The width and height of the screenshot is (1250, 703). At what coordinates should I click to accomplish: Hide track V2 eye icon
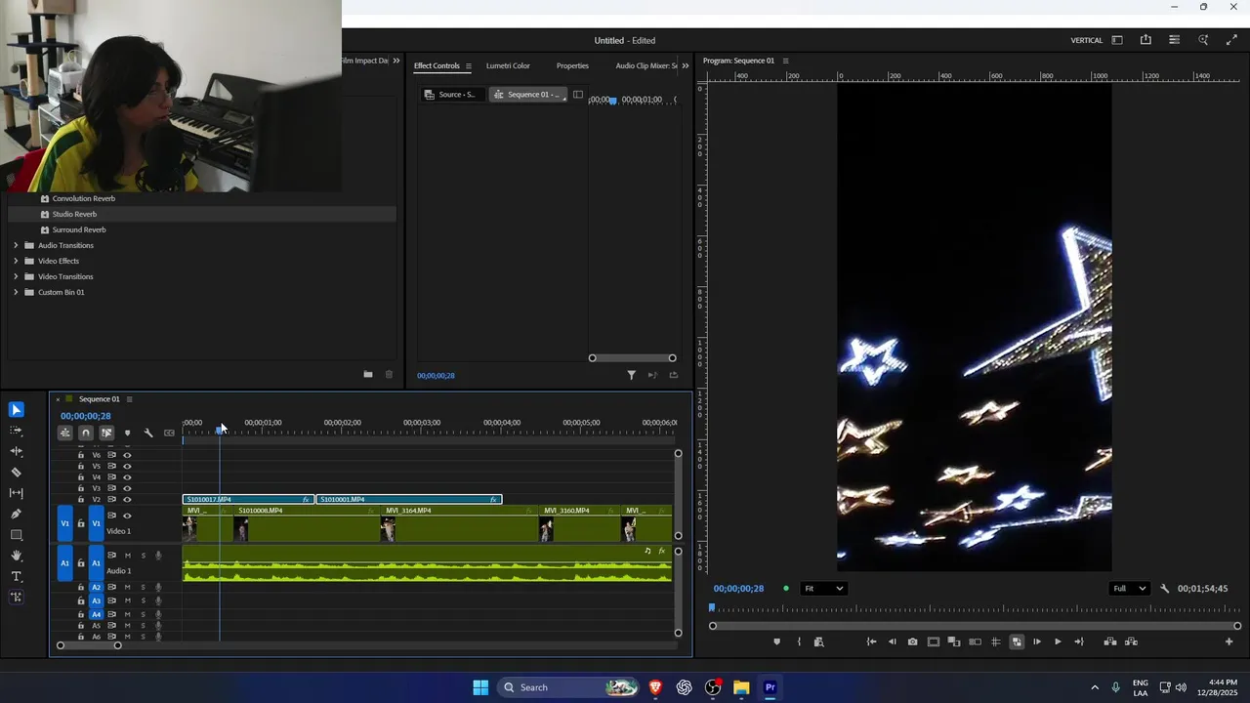tap(127, 500)
